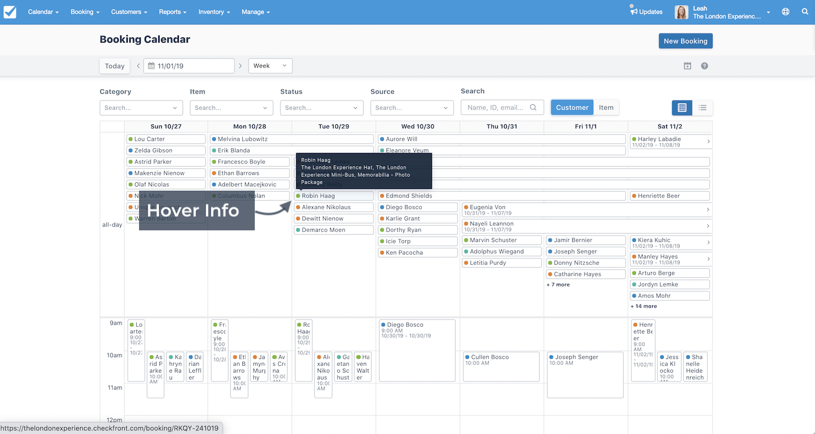Open the Inventory menu
Viewport: 815px width, 434px height.
coord(215,12)
